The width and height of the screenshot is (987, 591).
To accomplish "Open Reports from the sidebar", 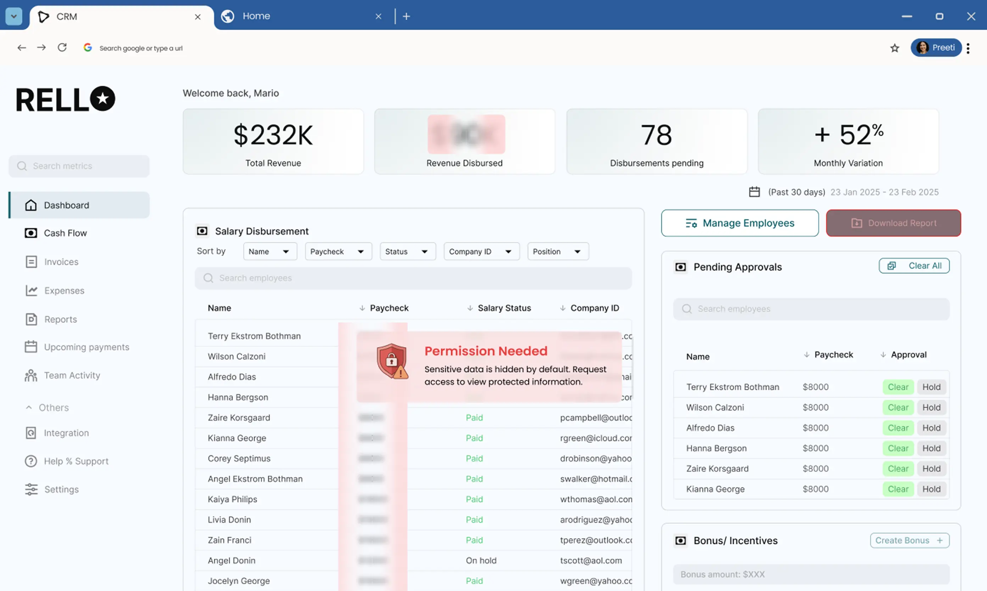I will (60, 319).
